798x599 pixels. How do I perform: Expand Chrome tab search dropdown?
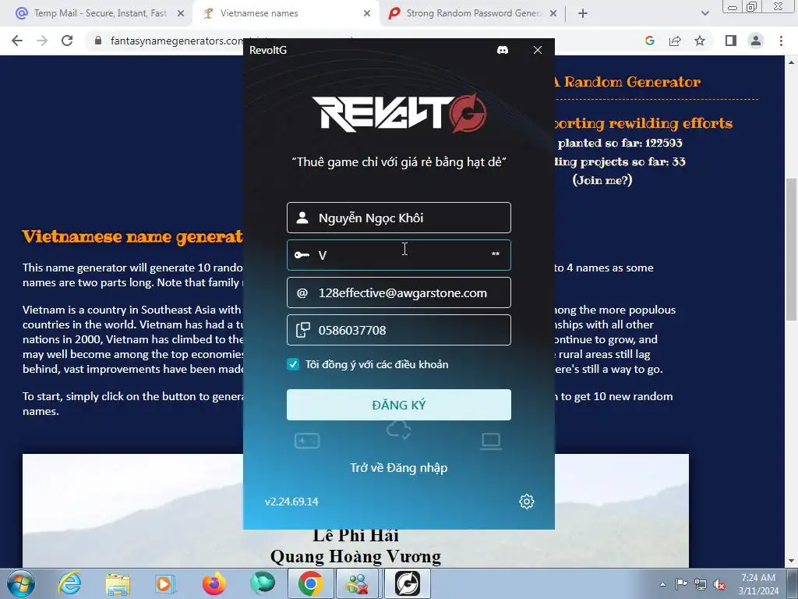point(704,13)
